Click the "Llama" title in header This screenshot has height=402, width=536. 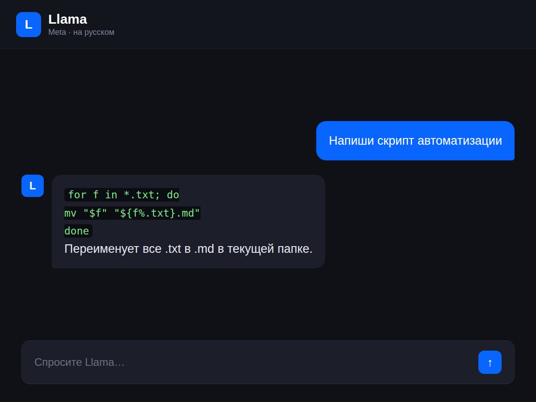[67, 19]
